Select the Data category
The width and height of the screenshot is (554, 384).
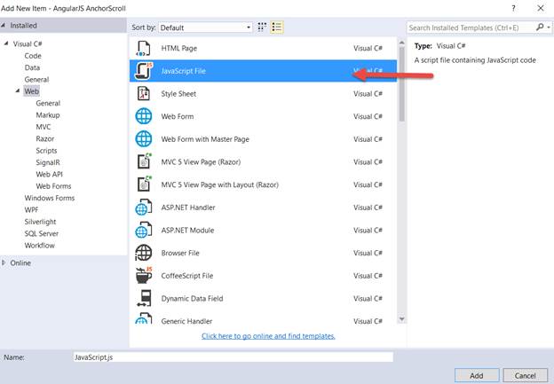(32, 67)
